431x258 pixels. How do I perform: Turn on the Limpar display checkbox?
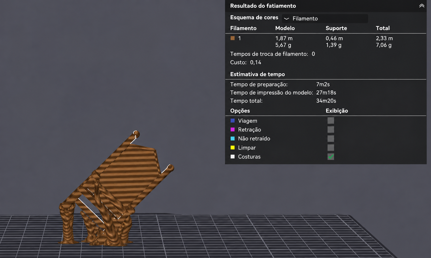click(331, 148)
